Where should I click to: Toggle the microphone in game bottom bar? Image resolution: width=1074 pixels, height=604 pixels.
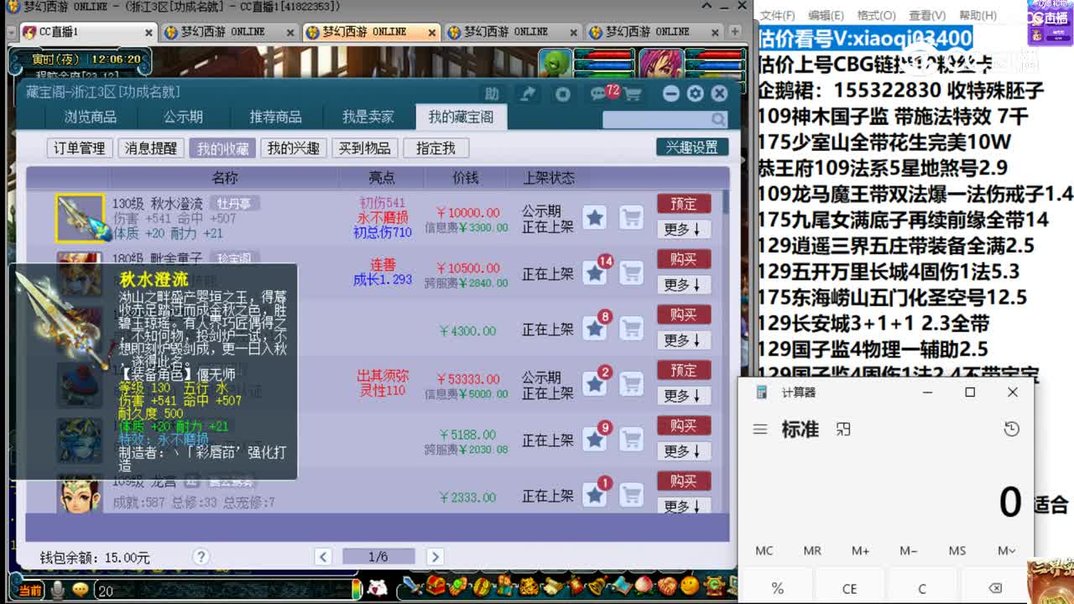coord(58,591)
